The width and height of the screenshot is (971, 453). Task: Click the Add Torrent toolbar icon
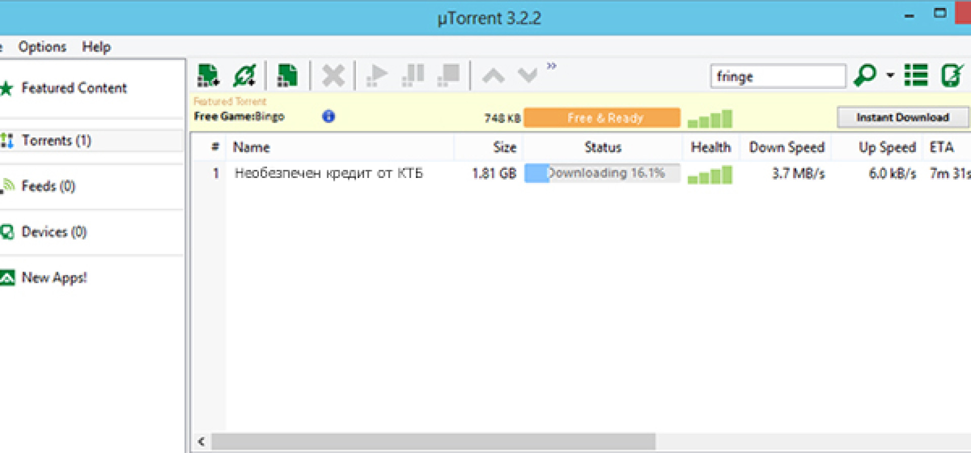pos(208,76)
